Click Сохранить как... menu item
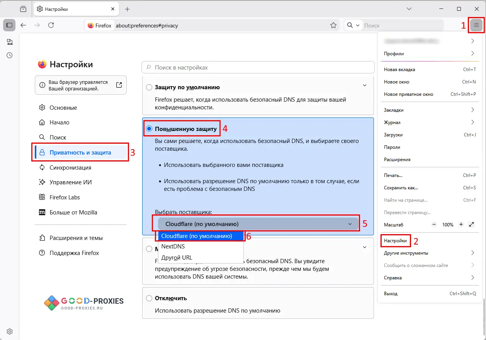 click(x=430, y=188)
